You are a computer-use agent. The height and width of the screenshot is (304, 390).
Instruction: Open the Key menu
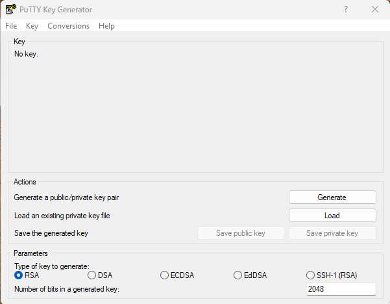[32, 26]
